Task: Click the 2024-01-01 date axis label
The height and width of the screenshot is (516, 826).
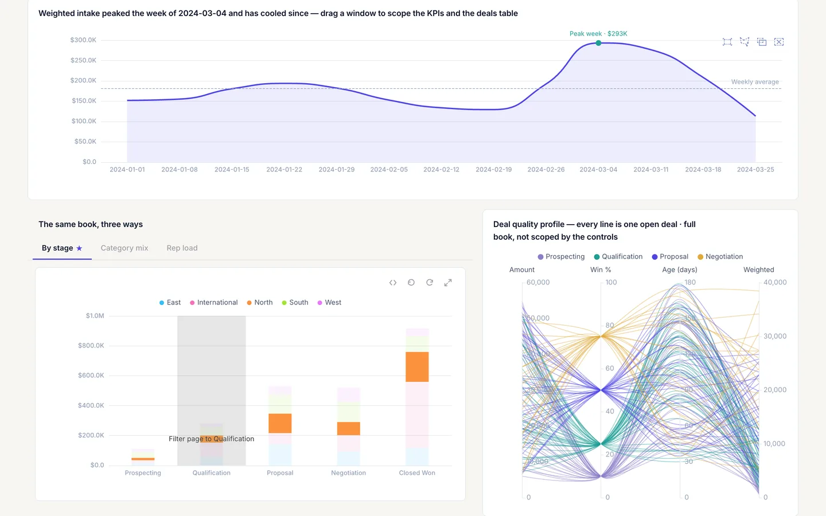Action: point(127,170)
